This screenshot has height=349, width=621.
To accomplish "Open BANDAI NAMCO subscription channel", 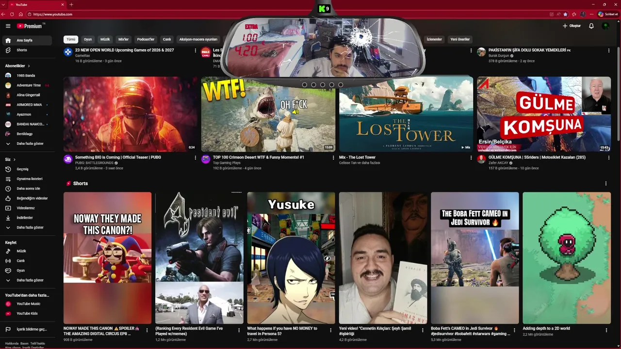I will (x=27, y=124).
